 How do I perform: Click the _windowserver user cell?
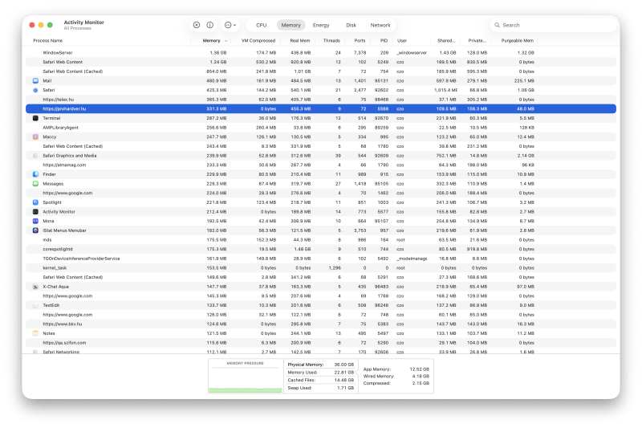click(412, 52)
